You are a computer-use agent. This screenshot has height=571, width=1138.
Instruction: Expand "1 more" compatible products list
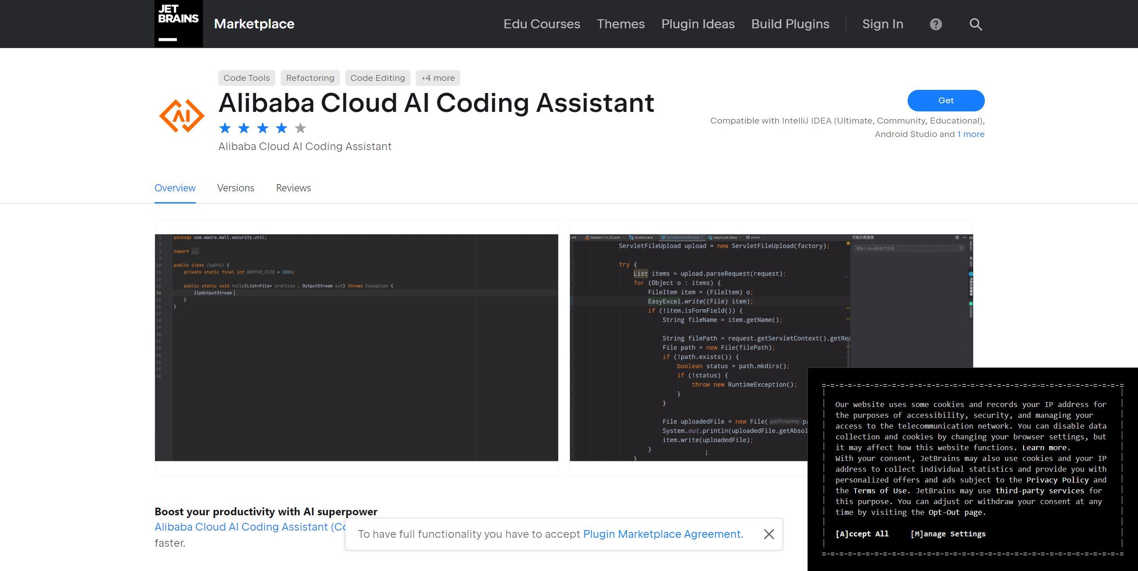click(x=970, y=134)
